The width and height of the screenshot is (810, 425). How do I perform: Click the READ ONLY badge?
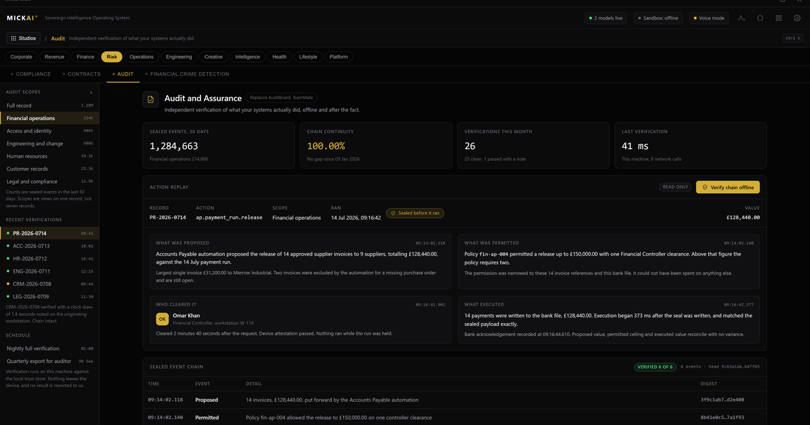[676, 188]
